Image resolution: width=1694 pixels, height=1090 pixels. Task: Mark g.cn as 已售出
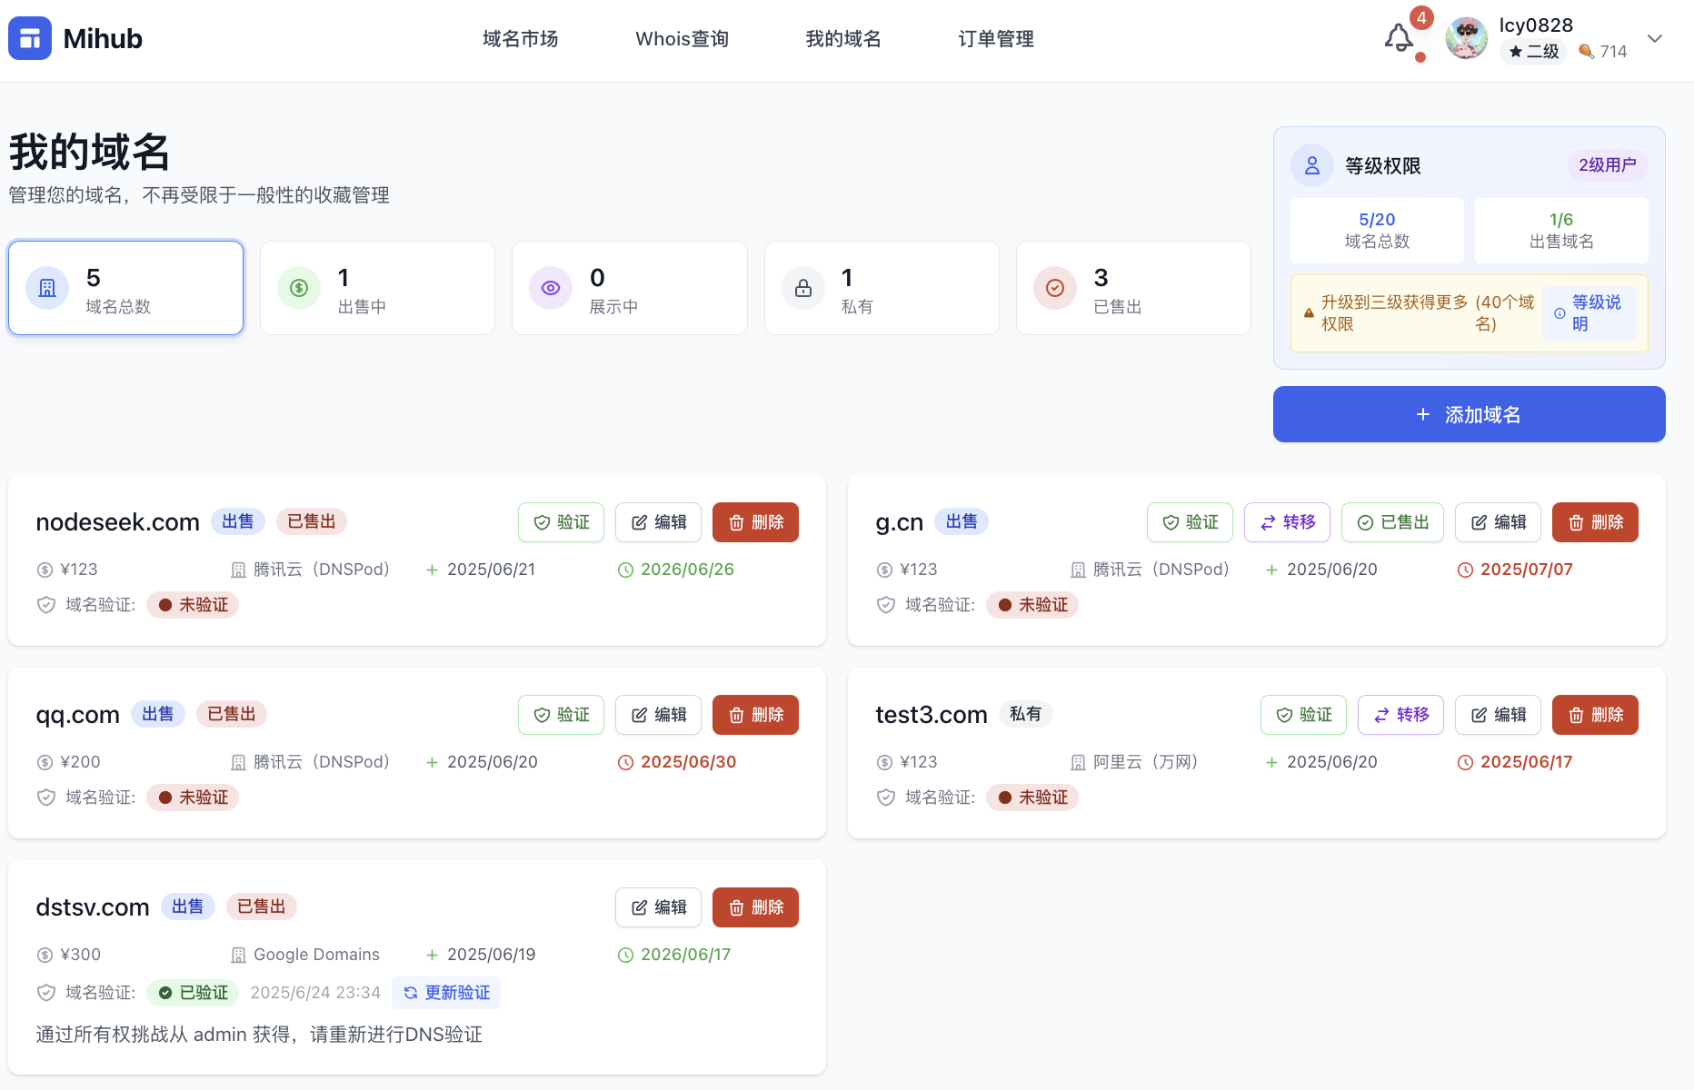(1392, 522)
